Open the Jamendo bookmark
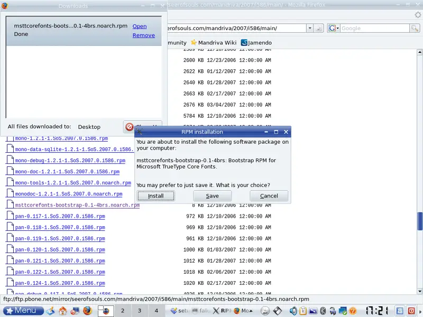 pyautogui.click(x=256, y=43)
